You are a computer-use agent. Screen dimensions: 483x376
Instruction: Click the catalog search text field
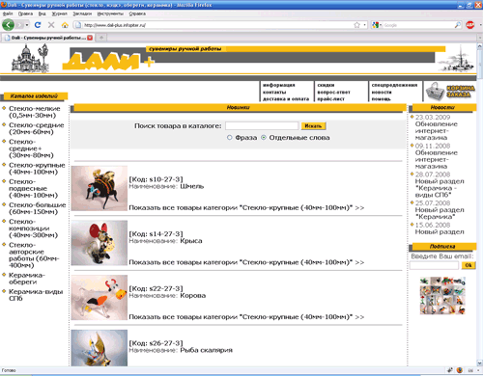click(x=262, y=125)
